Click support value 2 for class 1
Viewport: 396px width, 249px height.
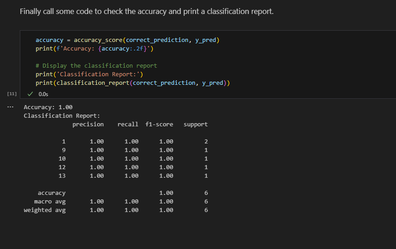pos(206,142)
